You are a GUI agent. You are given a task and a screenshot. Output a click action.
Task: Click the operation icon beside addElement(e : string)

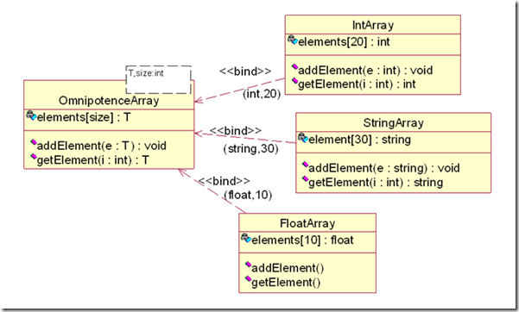click(x=305, y=165)
